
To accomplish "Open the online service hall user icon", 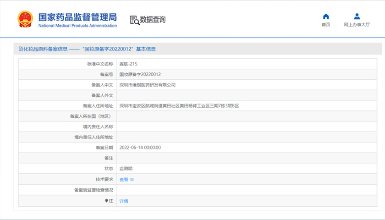I will 357,16.
